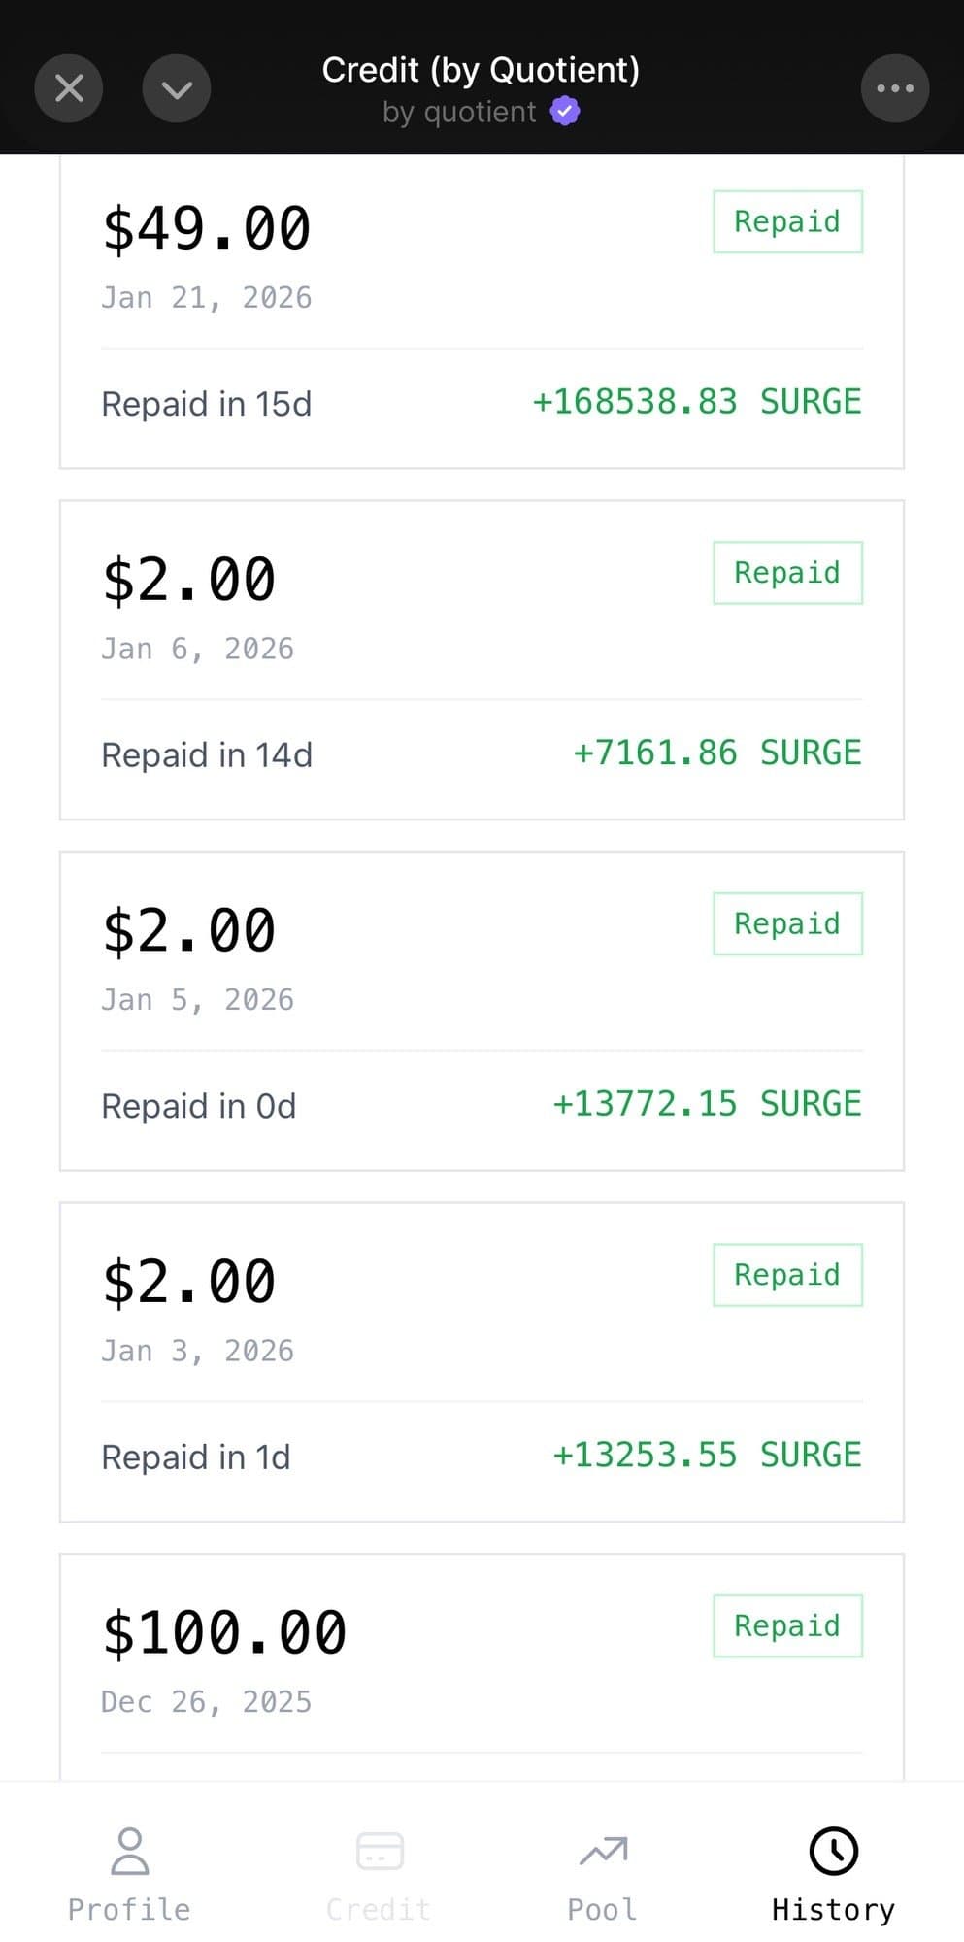Select the +168538.83 SURGE reward amount
964x1942 pixels.
[696, 402]
